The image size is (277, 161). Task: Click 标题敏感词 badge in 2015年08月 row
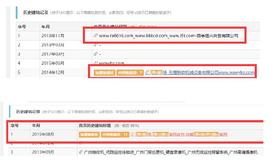[x=89, y=135]
